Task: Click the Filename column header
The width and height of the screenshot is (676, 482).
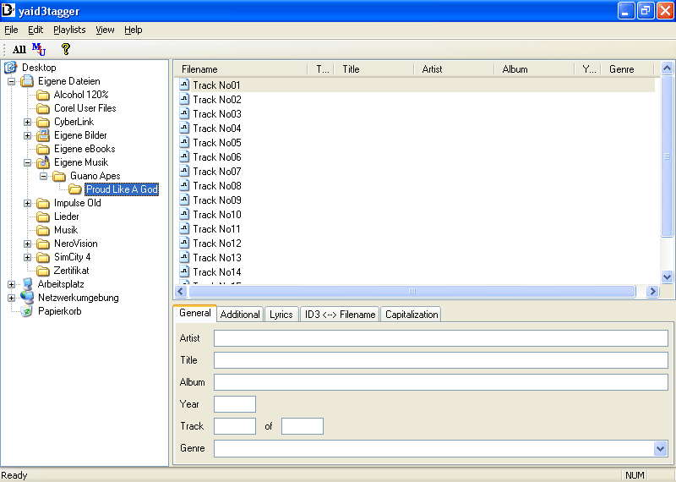Action: [x=241, y=69]
